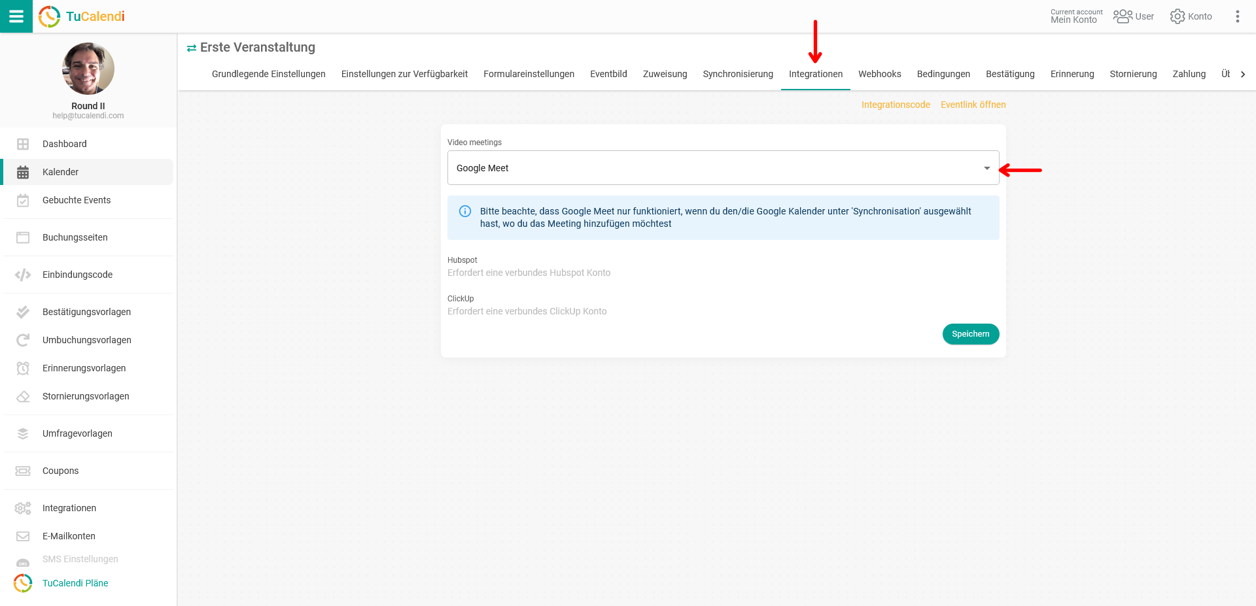The image size is (1256, 606).
Task: Open the hamburger menu icon
Action: coord(16,16)
